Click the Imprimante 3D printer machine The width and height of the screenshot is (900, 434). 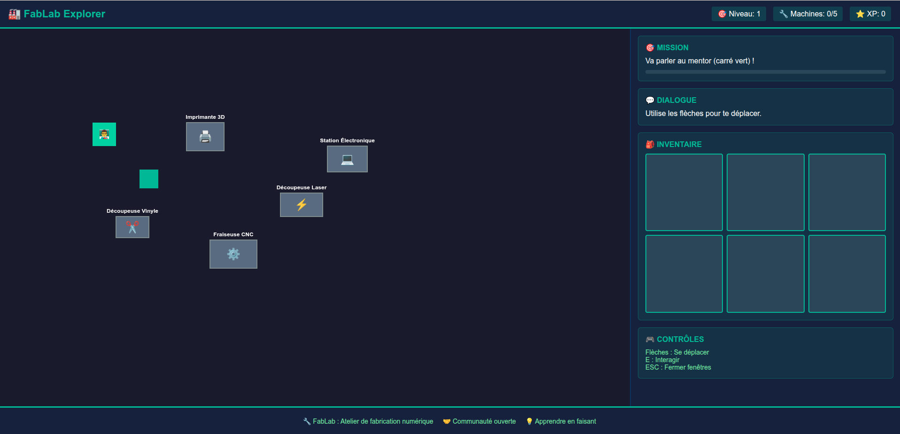click(205, 137)
